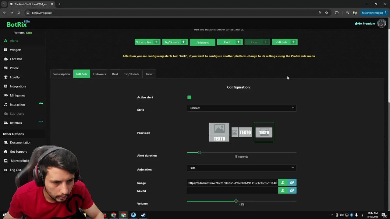
Task: Bookmark this page with the star icon
Action: [327, 13]
